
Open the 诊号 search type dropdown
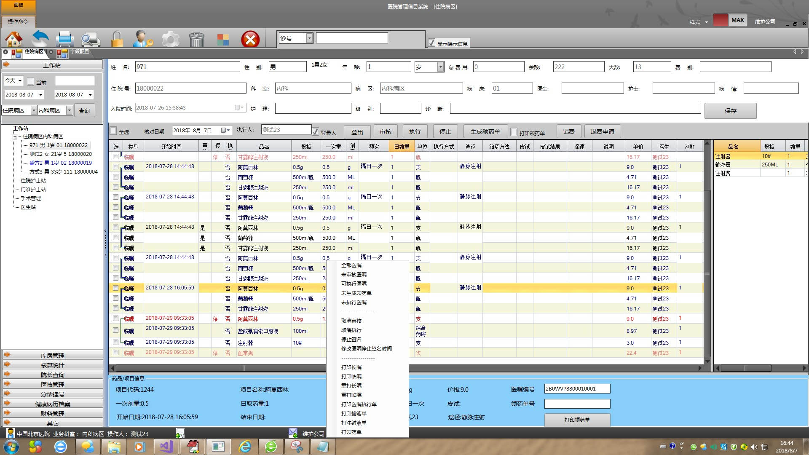pyautogui.click(x=309, y=38)
